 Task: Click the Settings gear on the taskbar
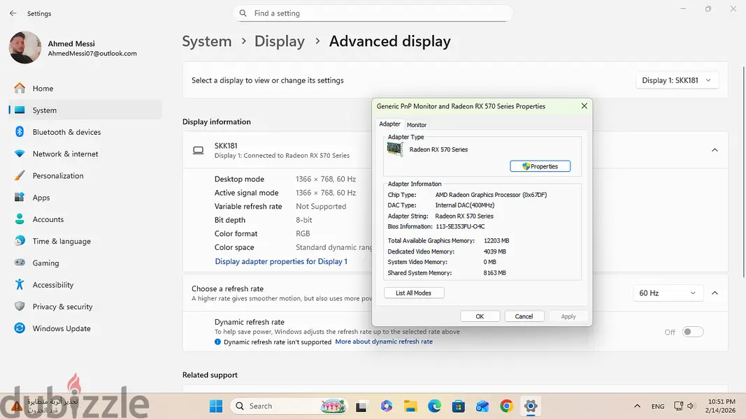point(531,406)
